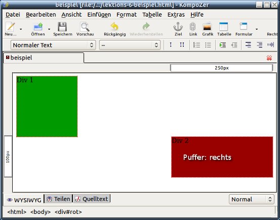Switch to WYSIWYG view mode

point(24,200)
